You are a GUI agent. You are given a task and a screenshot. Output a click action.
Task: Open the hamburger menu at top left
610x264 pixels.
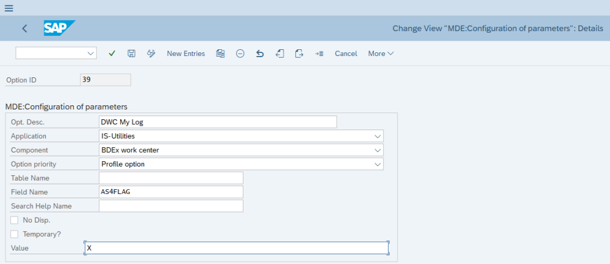click(x=9, y=8)
